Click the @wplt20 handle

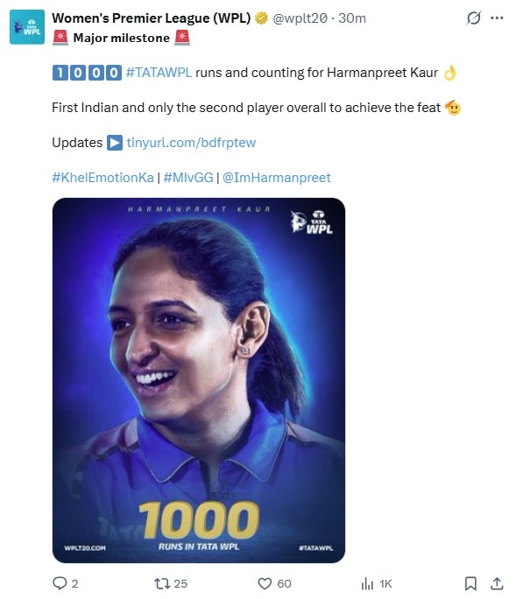click(x=300, y=18)
